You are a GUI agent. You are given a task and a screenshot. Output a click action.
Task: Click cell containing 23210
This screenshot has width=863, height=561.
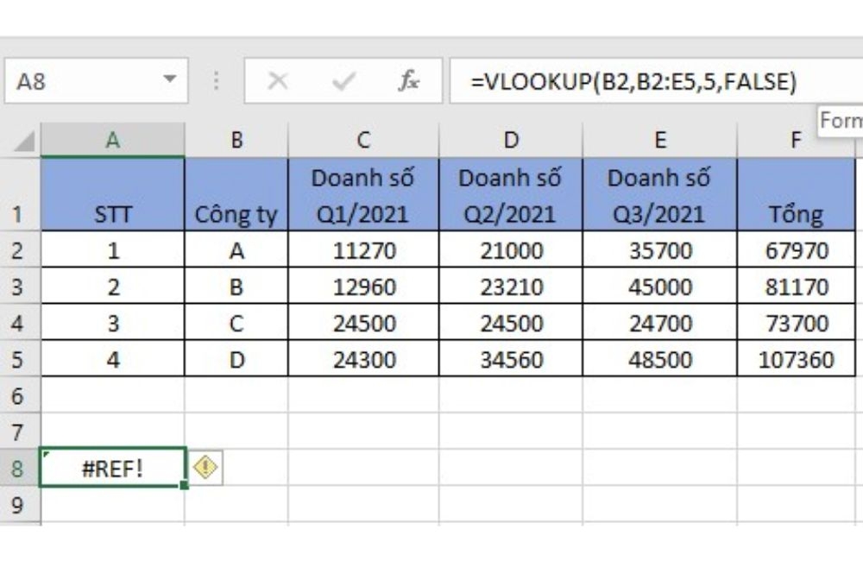(x=511, y=287)
